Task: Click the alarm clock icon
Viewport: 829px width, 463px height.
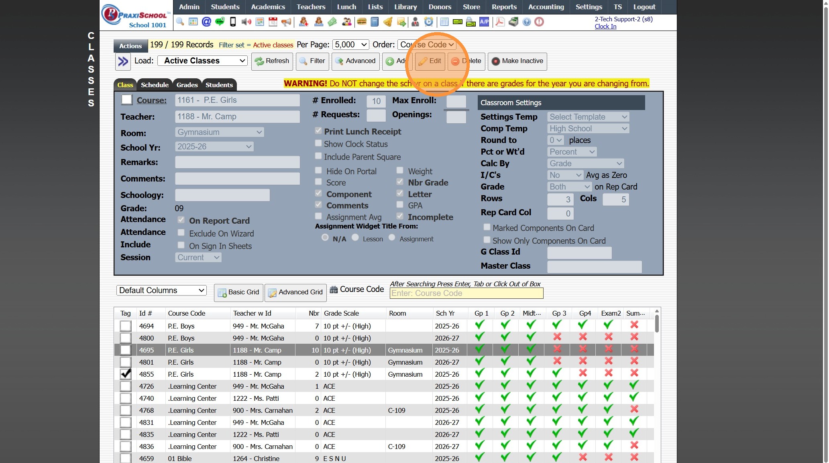Action: [x=429, y=22]
